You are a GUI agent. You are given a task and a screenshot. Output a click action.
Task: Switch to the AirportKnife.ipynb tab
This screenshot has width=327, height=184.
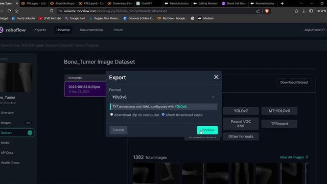[x=62, y=4]
